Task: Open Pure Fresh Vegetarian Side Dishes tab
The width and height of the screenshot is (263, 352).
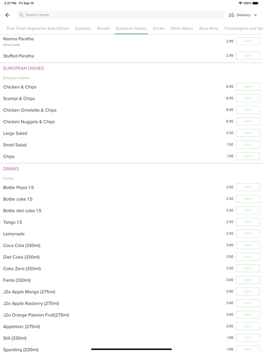Action: coord(38,29)
